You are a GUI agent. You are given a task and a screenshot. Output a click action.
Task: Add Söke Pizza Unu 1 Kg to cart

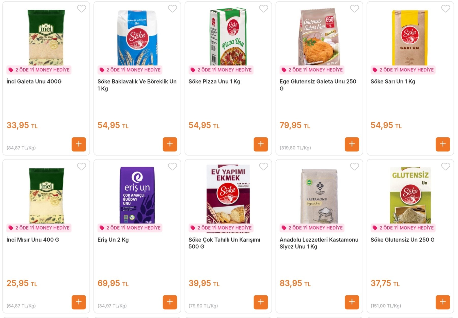[x=261, y=144]
